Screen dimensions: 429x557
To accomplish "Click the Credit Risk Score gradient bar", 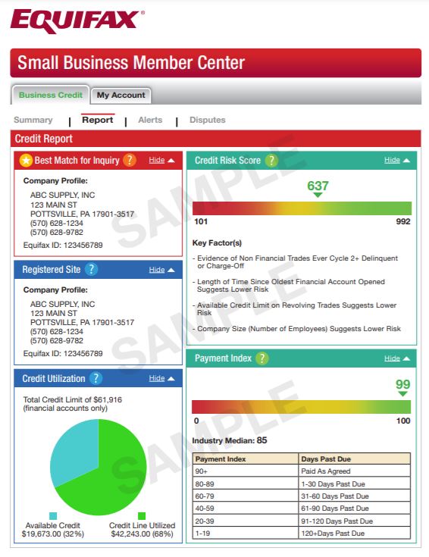I will pyautogui.click(x=302, y=208).
